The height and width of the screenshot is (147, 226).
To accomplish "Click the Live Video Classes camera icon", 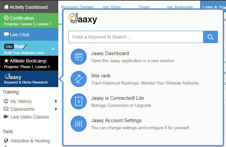I will [6, 117].
